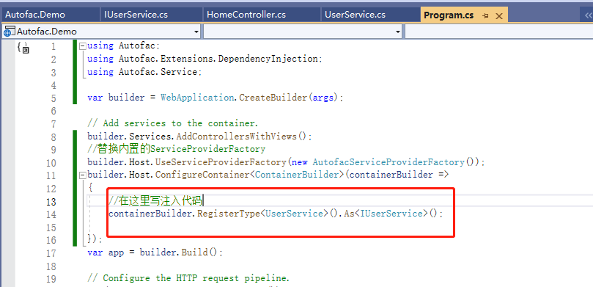Click IUserService inside As<> on line 14

click(x=391, y=214)
